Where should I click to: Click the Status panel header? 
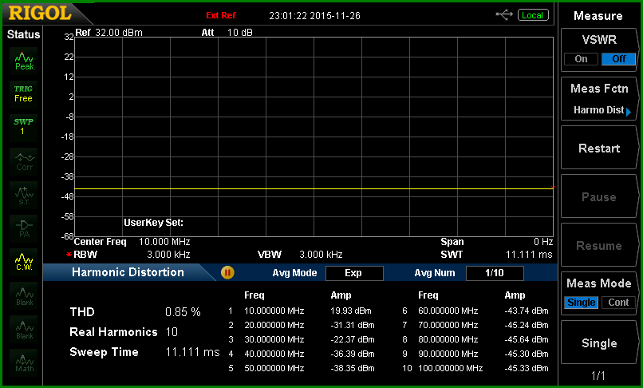coord(23,34)
